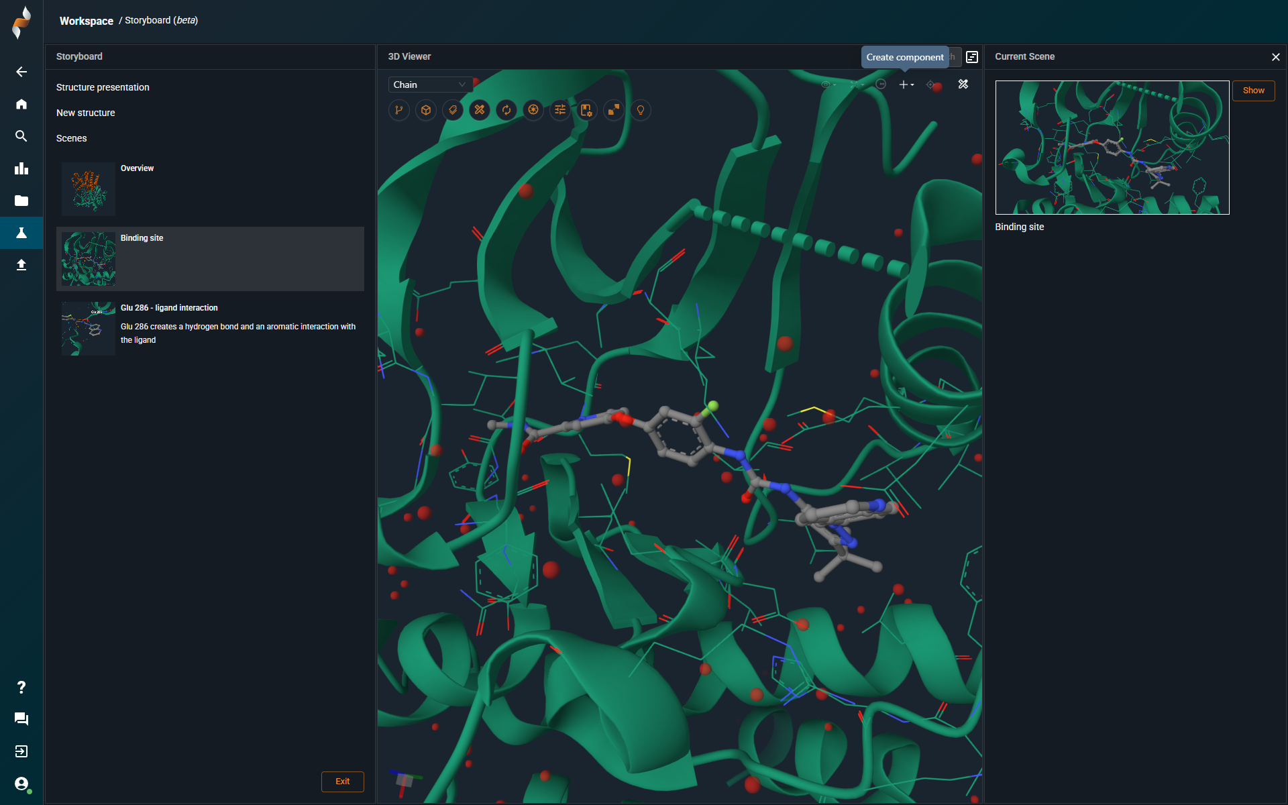Expand the plus create component dropdown

(906, 85)
